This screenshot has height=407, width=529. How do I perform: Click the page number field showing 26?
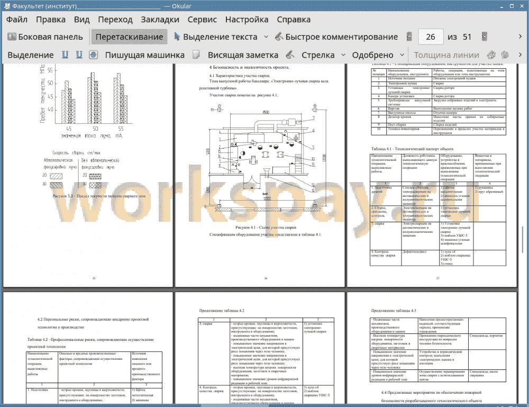pyautogui.click(x=431, y=37)
